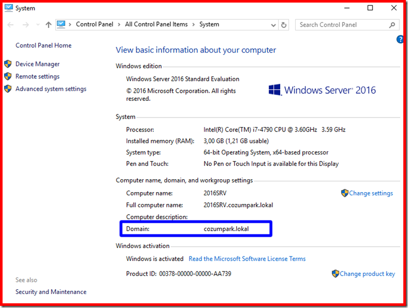The image size is (408, 308).
Task: Refresh the System page
Action: coord(283,25)
